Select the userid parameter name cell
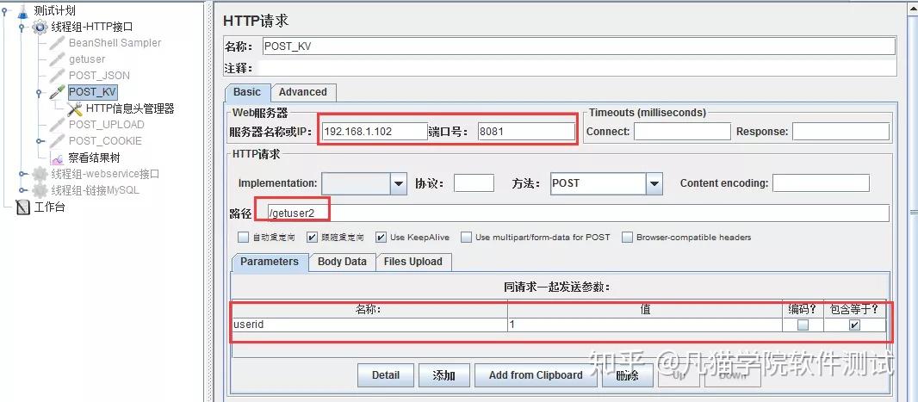This screenshot has height=402, width=918. coord(369,325)
